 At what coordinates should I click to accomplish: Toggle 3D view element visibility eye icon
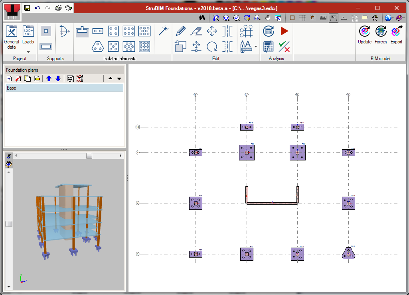point(9,164)
